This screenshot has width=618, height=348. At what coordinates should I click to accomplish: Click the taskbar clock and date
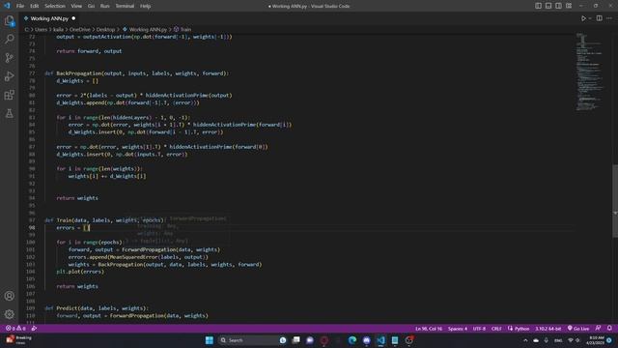595,340
